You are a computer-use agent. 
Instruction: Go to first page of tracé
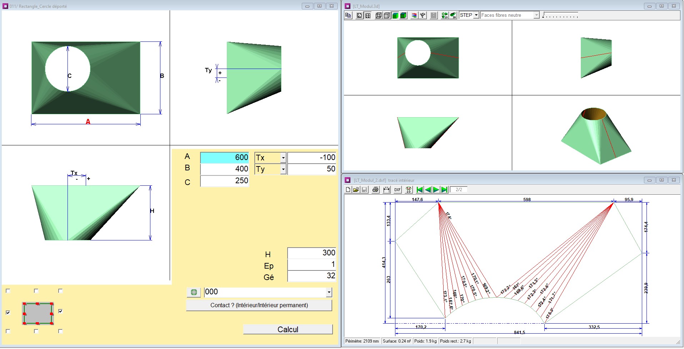click(x=420, y=190)
